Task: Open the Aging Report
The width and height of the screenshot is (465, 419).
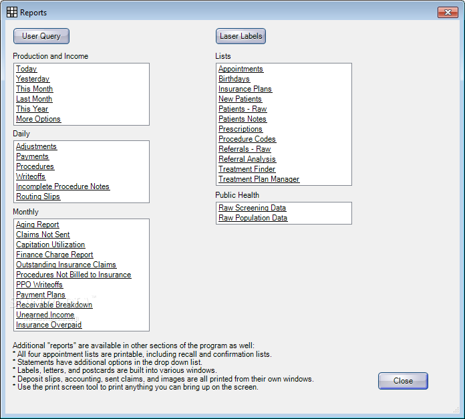Action: click(x=37, y=225)
